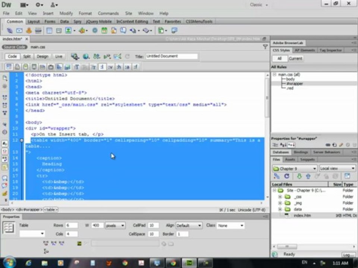Viewport: 358px width, 268px height.
Task: Switch to the Layout insert tab
Action: tap(34, 22)
